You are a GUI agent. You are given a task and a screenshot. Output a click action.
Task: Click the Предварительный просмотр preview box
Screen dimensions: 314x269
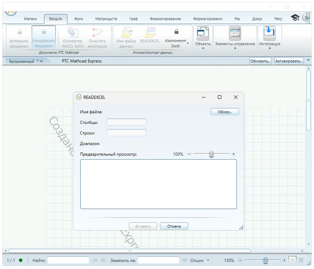coord(159,184)
